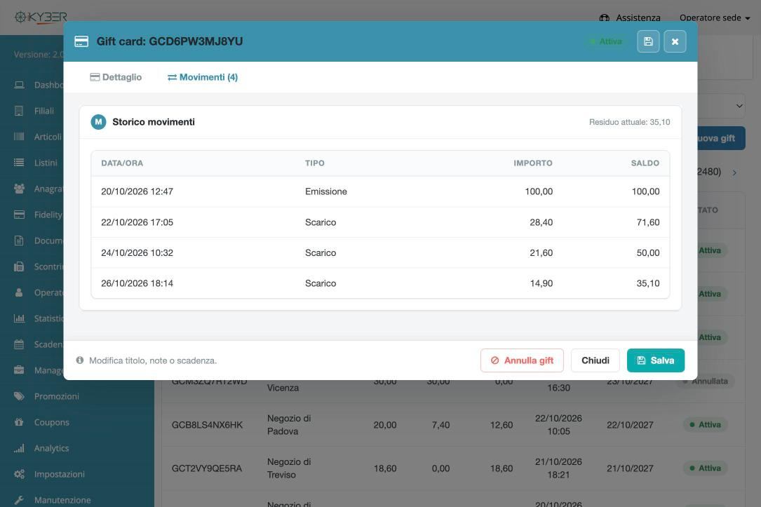Open Impostazioni in the sidebar
The width and height of the screenshot is (761, 507).
[x=59, y=474]
